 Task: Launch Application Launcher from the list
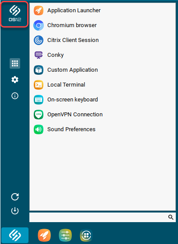[102, 10]
